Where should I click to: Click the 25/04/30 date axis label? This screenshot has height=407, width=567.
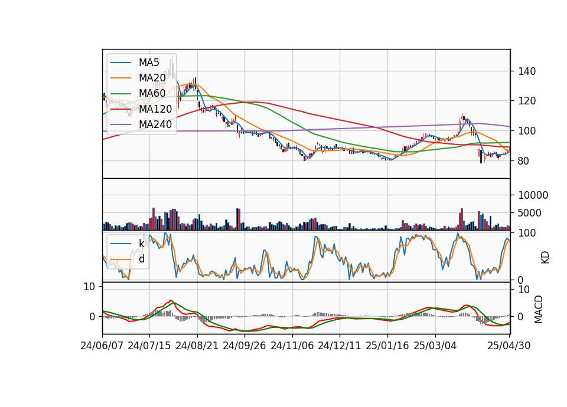pos(509,346)
